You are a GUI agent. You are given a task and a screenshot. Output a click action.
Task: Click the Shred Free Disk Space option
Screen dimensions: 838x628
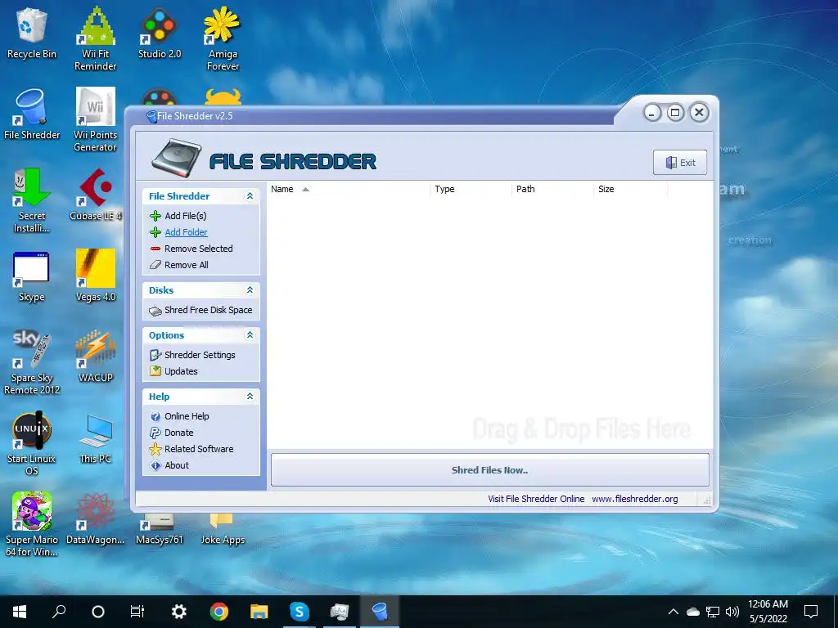point(209,310)
